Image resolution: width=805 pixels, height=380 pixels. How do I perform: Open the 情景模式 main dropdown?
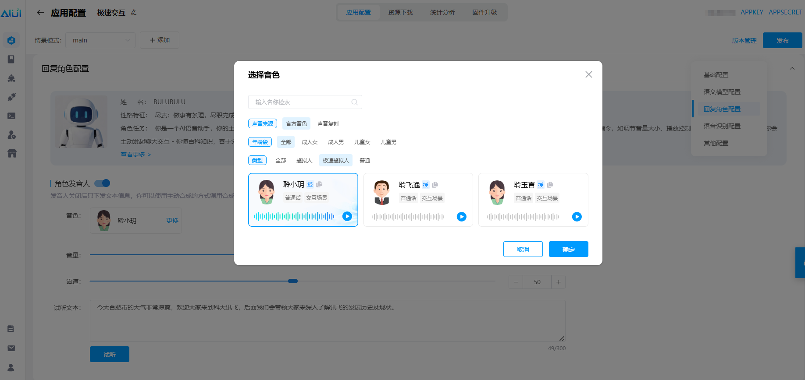pyautogui.click(x=100, y=40)
